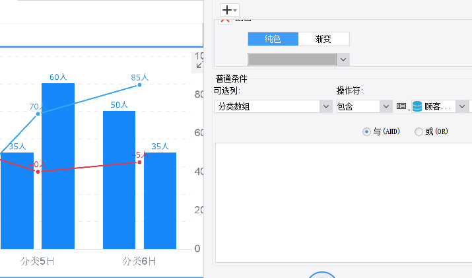Select the 纯色 solid color tab
Viewport: 472px width, 278px height.
(x=273, y=39)
